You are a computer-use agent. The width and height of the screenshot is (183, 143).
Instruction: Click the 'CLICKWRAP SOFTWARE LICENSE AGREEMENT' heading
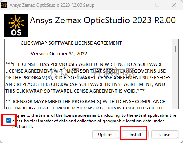point(71,43)
